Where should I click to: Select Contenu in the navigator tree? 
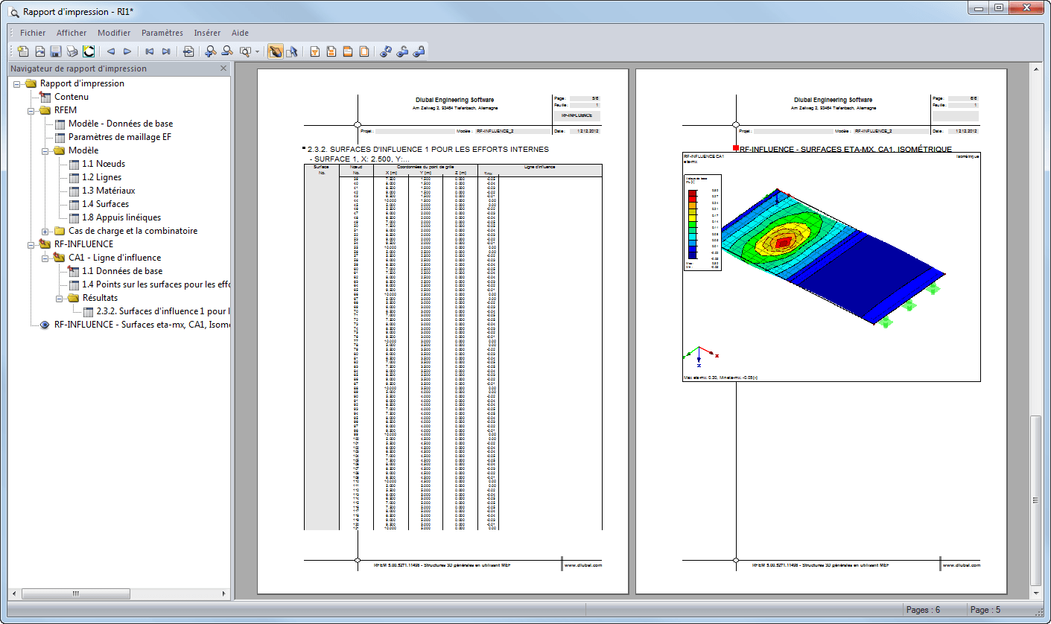72,97
